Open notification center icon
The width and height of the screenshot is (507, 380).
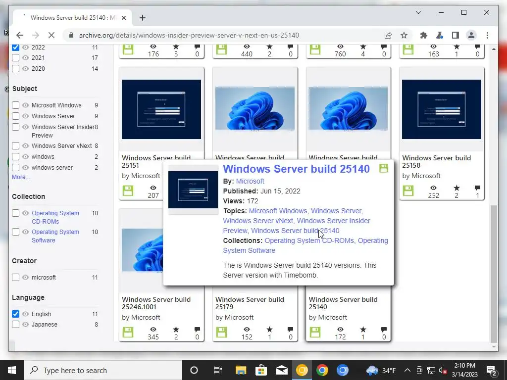pos(492,370)
